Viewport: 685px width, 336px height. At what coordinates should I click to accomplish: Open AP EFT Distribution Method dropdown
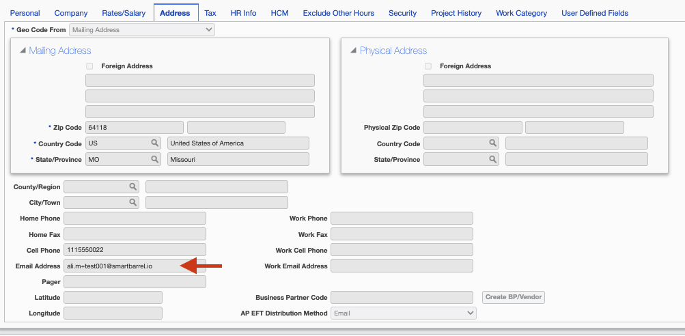pos(403,313)
